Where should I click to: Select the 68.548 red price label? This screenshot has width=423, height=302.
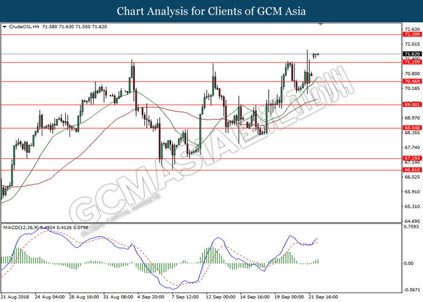412,128
